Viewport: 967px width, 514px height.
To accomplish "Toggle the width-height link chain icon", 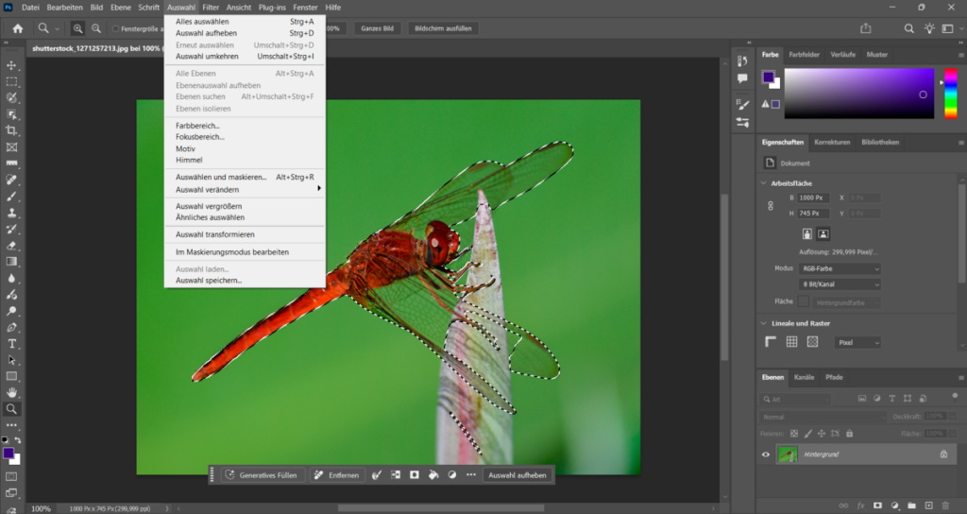I will click(x=771, y=205).
